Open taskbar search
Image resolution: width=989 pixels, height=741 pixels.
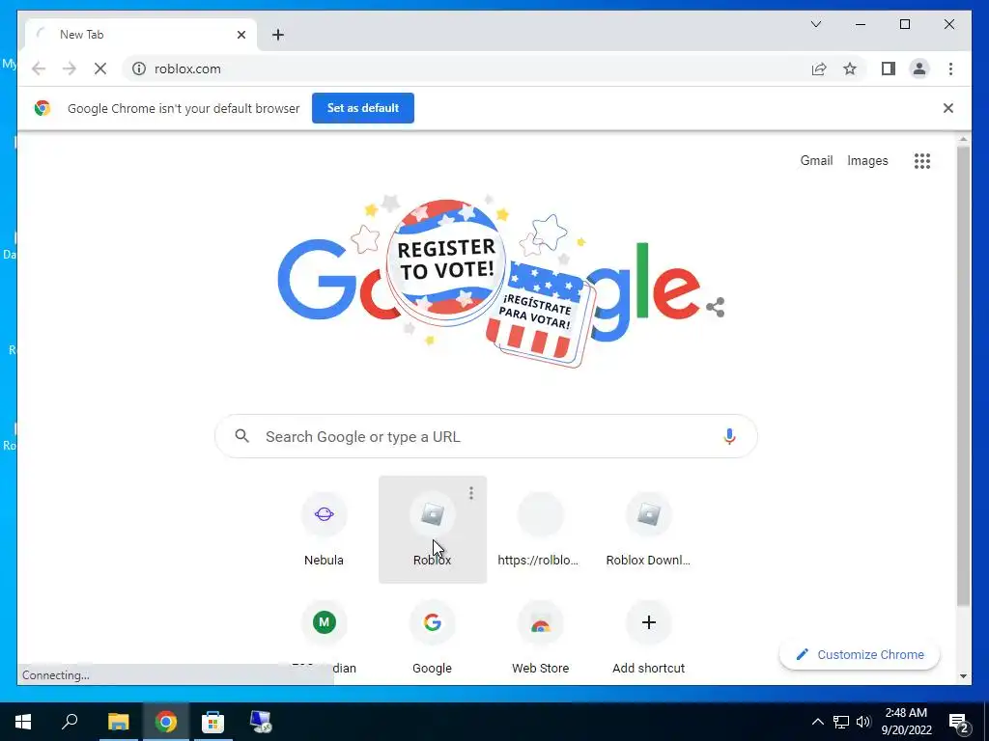click(70, 722)
